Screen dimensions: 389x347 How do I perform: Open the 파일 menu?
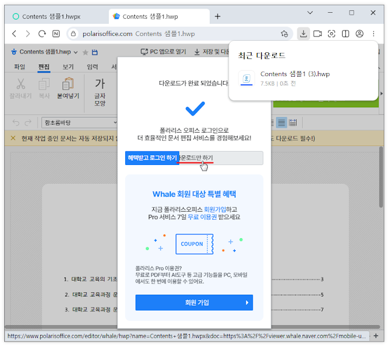[x=19, y=66]
